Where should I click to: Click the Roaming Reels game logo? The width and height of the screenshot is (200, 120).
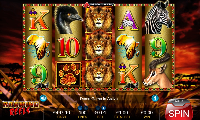pos(21,108)
